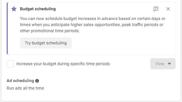The height and width of the screenshot is (102, 182).
Task: Click the 'You can now schedule budget increases' line
Action: coord(93,19)
